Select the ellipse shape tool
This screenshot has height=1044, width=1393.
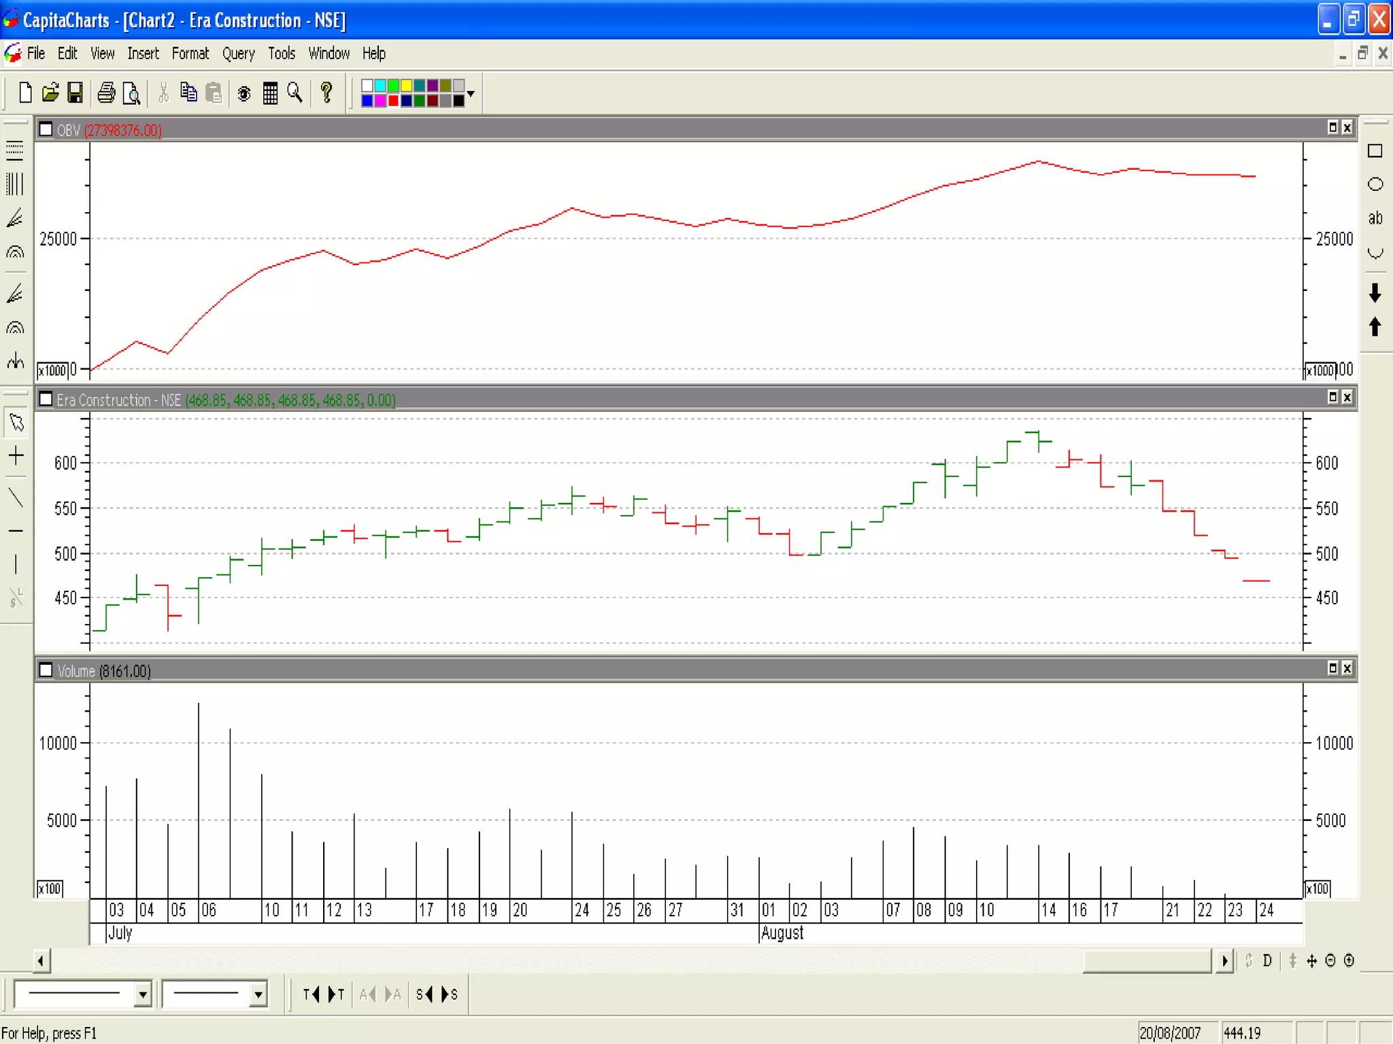[1375, 184]
